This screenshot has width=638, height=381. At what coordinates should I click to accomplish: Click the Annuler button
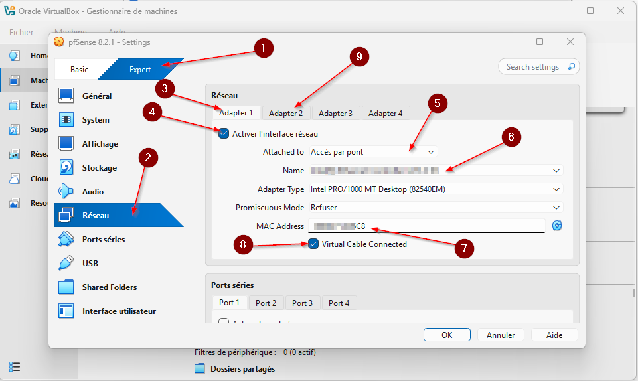(501, 335)
